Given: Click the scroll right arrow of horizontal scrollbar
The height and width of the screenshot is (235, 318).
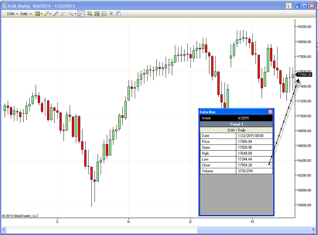Looking at the screenshot, I should 313,230.
